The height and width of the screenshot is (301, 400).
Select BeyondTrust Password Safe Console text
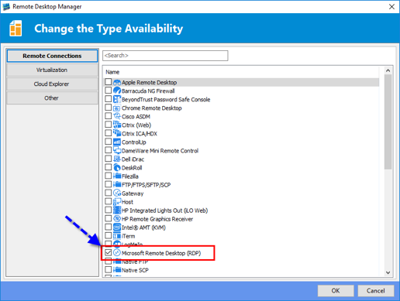pyautogui.click(x=166, y=100)
